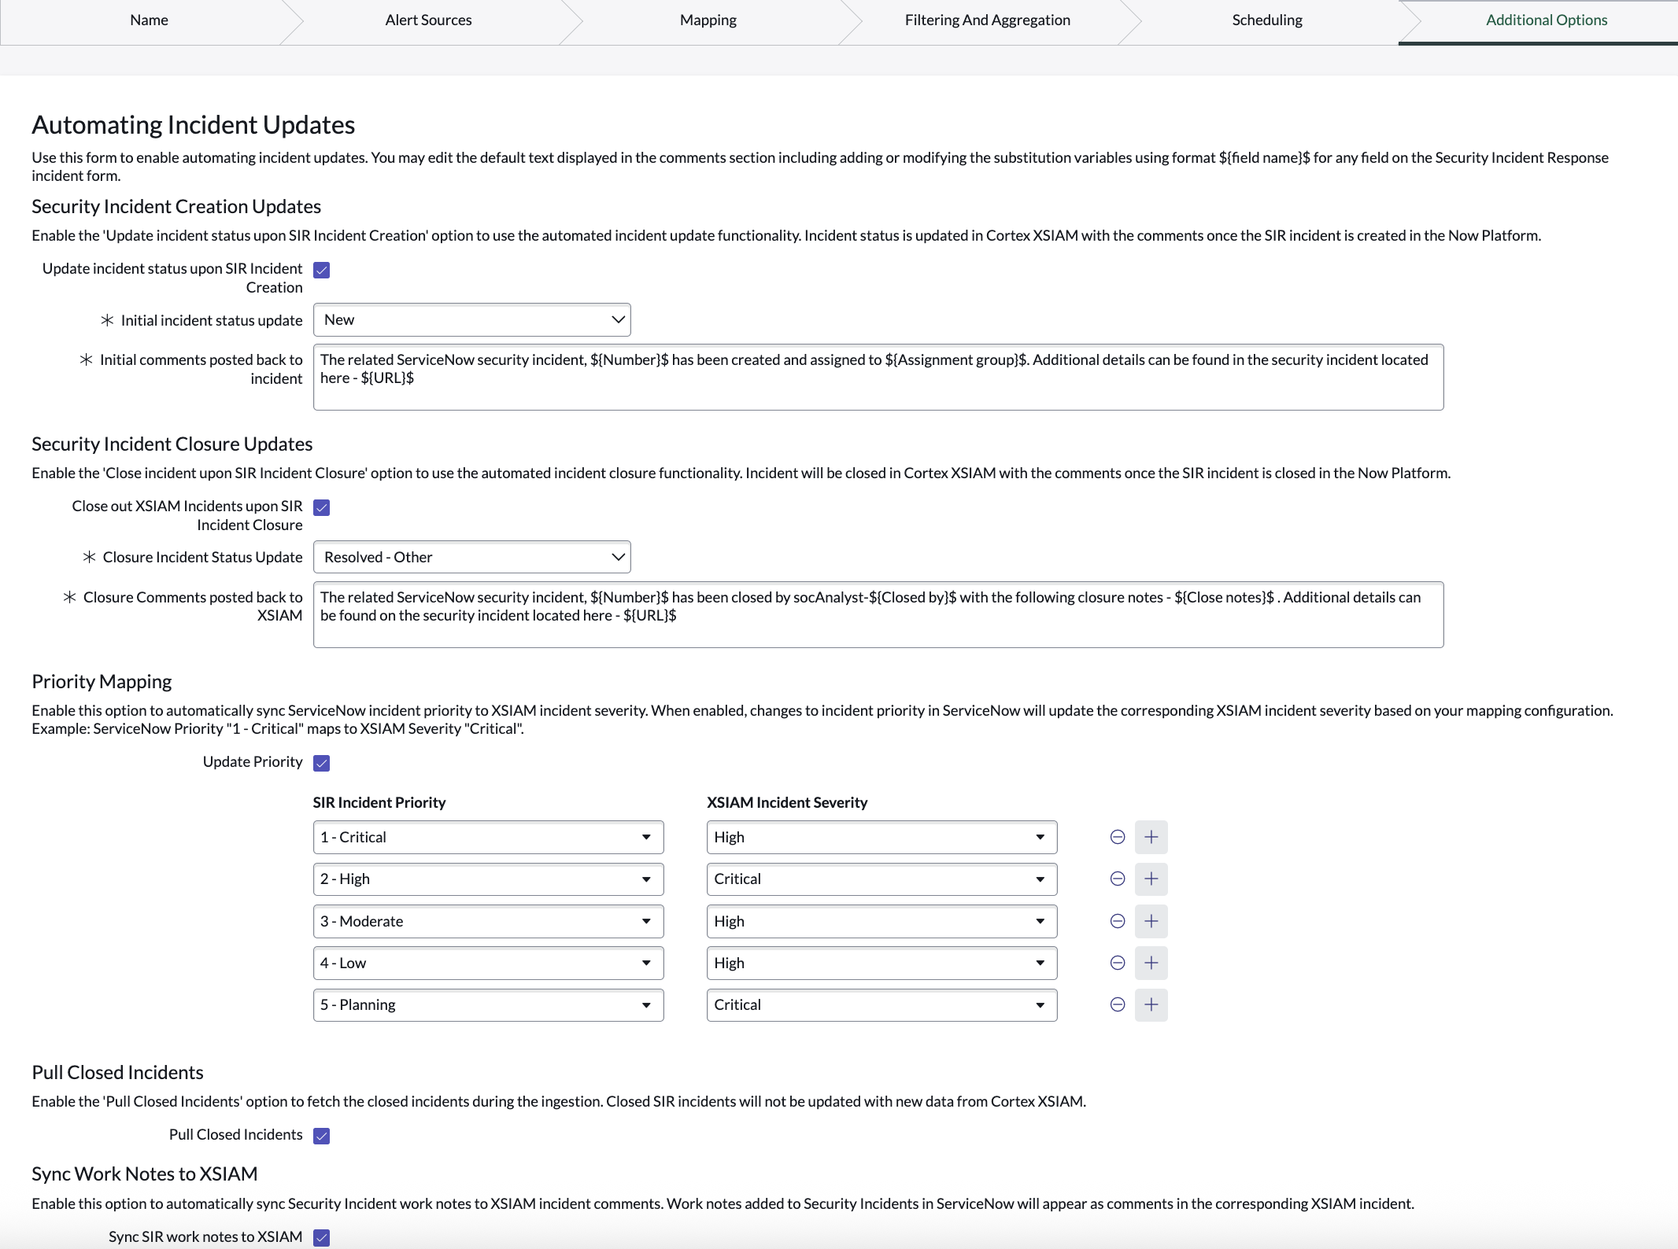Open the 4 - Low priority dropdown

488,963
